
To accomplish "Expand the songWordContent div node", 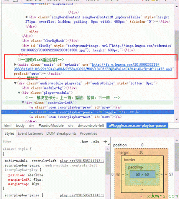I will (27, 17).
